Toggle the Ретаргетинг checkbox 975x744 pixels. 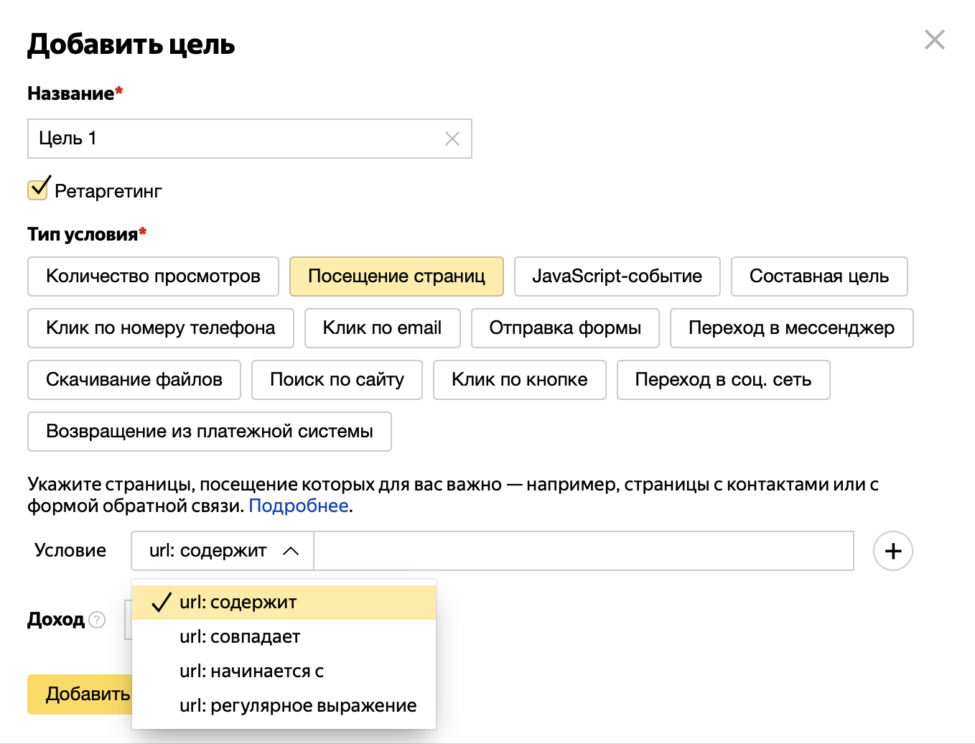point(38,190)
